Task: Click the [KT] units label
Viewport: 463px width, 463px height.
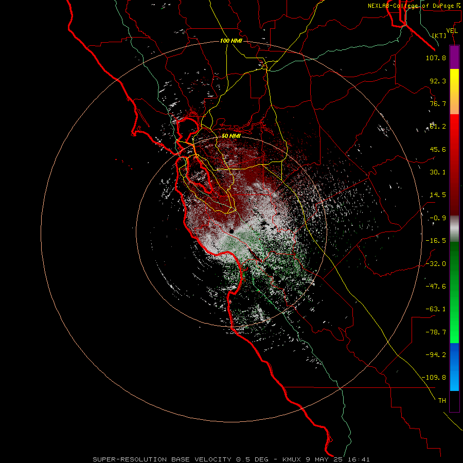Action: (439, 35)
